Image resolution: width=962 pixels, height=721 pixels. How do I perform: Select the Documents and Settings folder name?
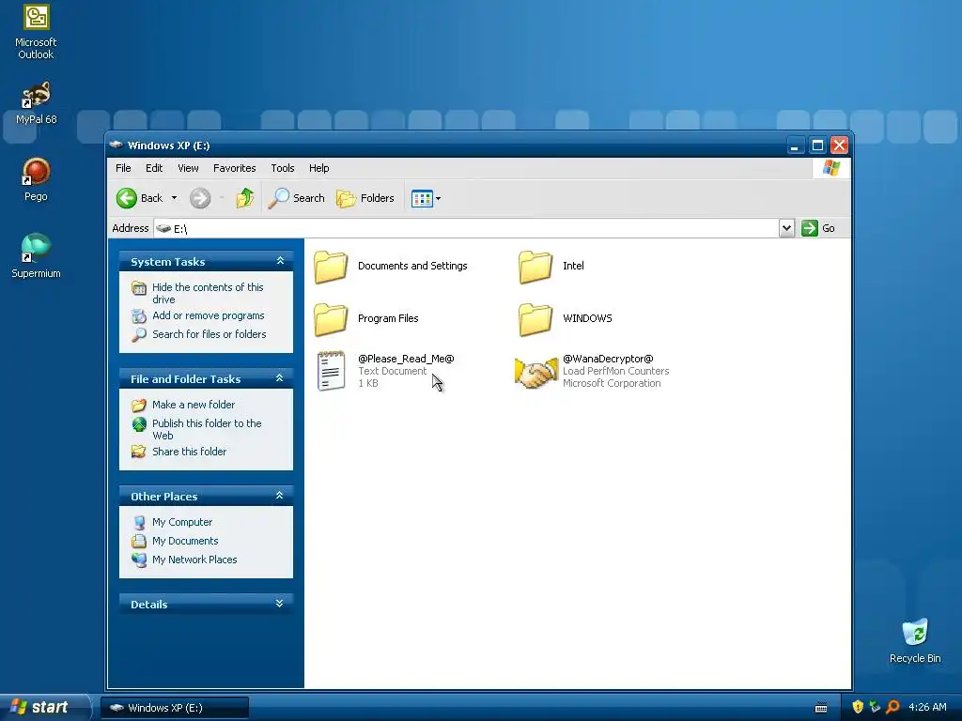coord(412,266)
